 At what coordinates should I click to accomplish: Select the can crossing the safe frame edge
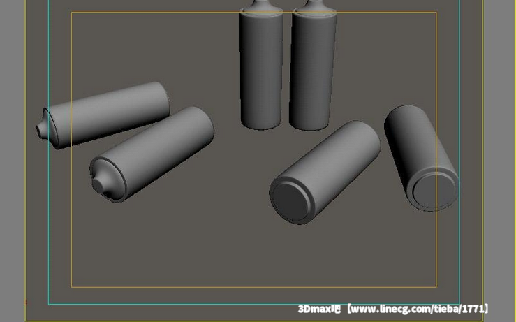[x=422, y=158]
